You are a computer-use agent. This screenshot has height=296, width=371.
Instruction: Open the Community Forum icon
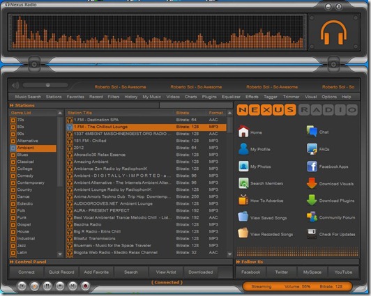click(x=312, y=217)
